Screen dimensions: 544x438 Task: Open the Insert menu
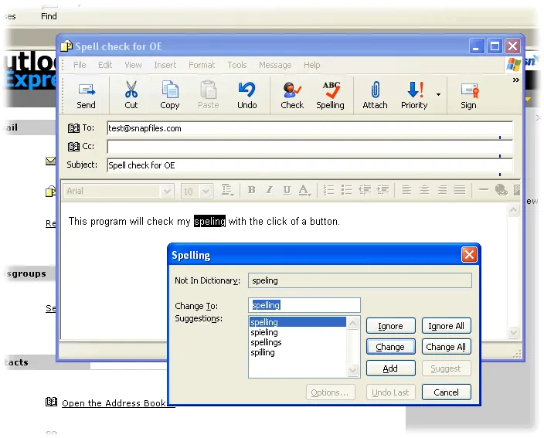[x=165, y=65]
